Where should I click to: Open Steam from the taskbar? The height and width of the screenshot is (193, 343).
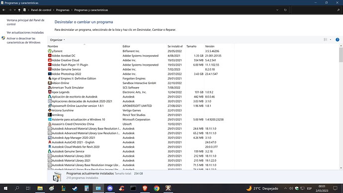coord(75,188)
